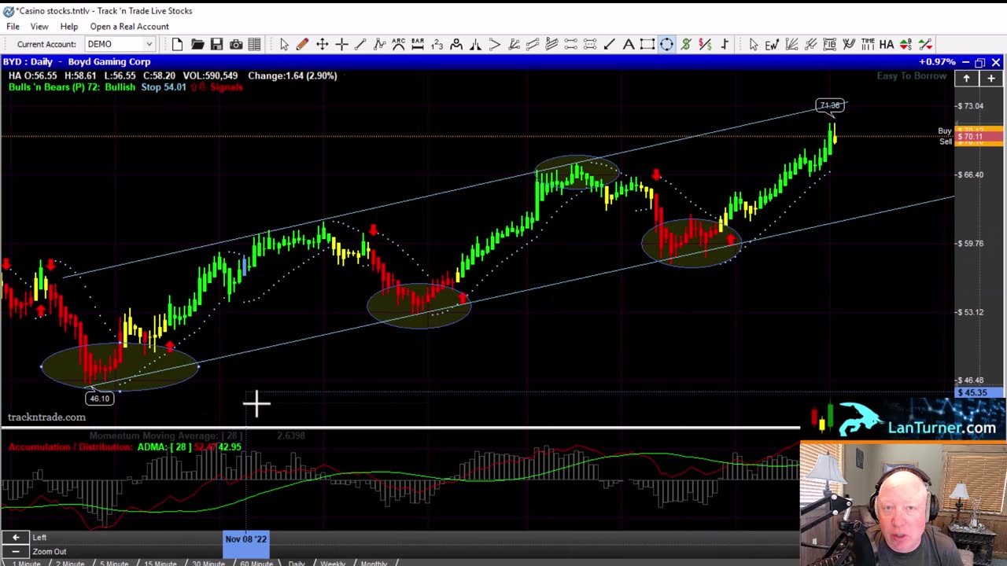The width and height of the screenshot is (1007, 566).
Task: Select the rectangle drawing tool
Action: coord(647,45)
